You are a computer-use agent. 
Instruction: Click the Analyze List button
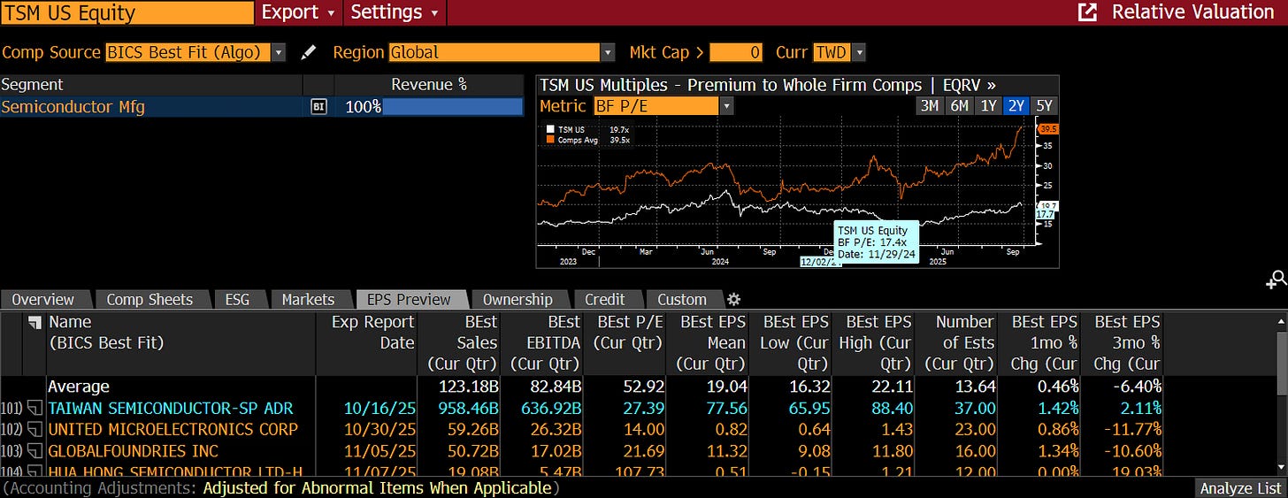[1240, 488]
